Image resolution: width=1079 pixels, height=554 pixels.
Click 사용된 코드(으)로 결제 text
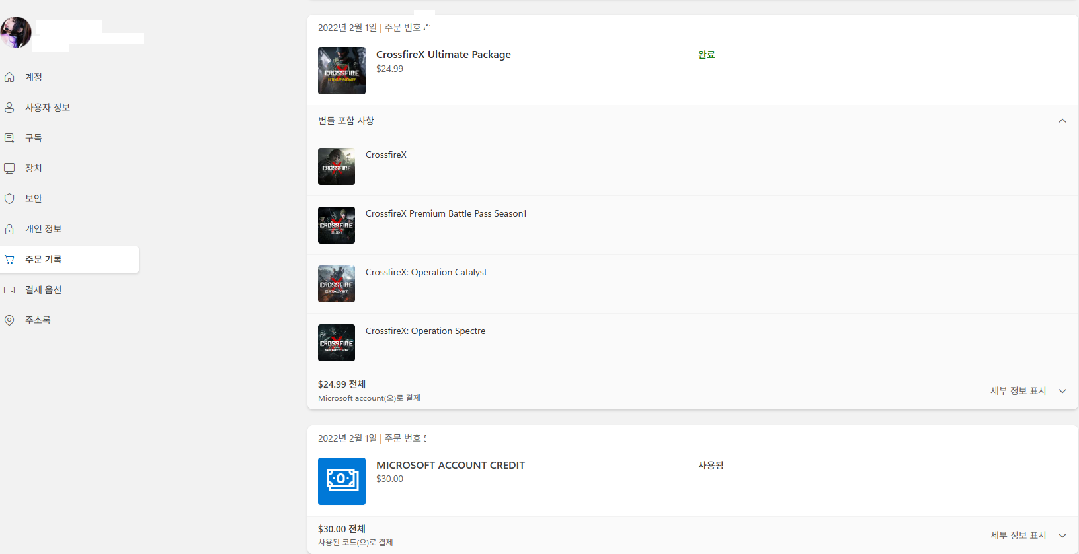[x=356, y=543]
